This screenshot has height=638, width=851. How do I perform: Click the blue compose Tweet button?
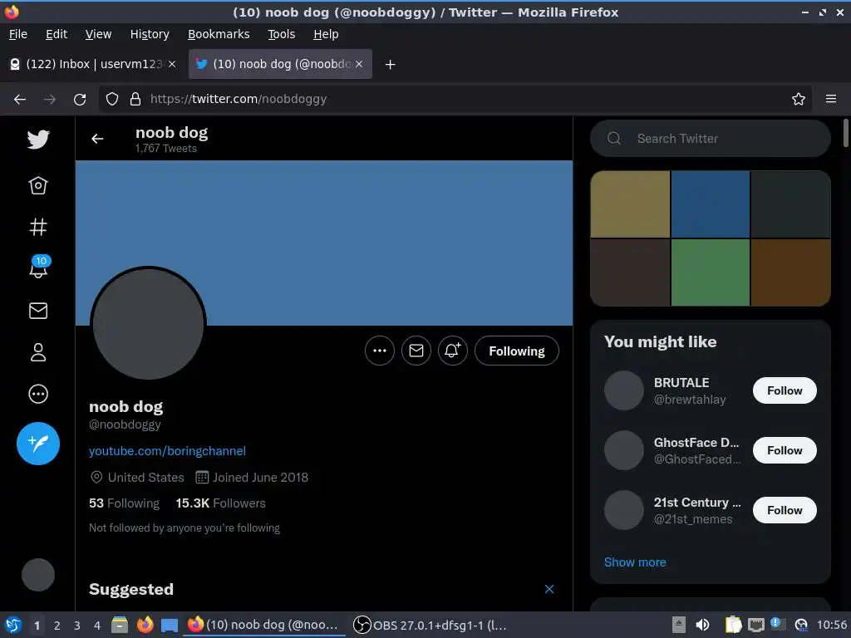pyautogui.click(x=38, y=444)
